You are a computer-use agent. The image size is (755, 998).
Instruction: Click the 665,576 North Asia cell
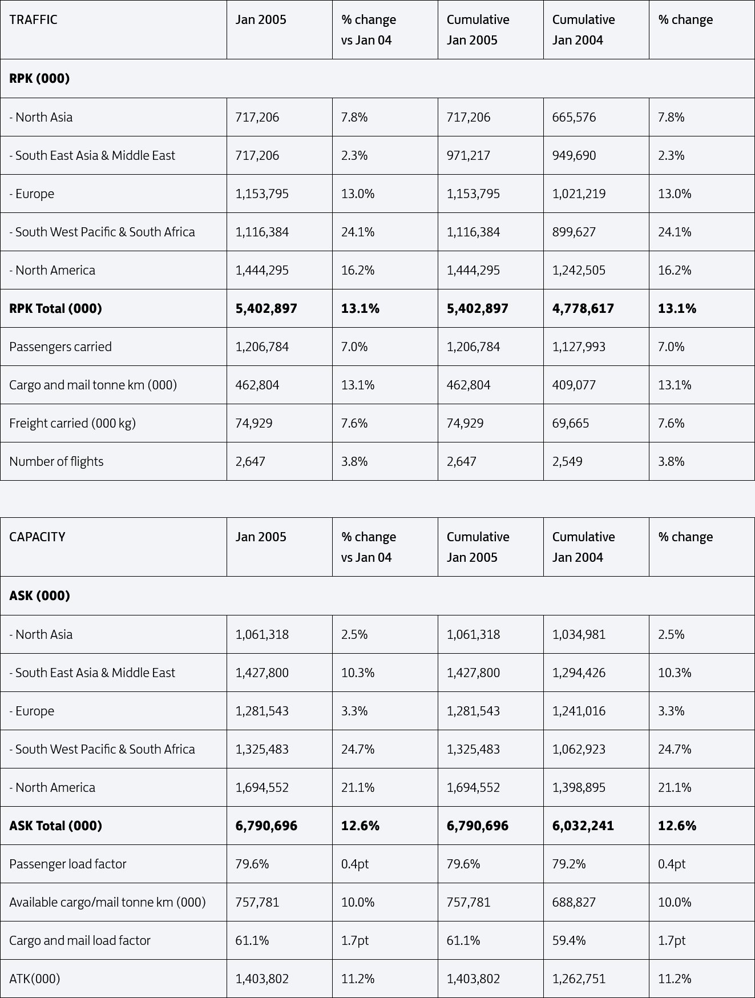[574, 118]
